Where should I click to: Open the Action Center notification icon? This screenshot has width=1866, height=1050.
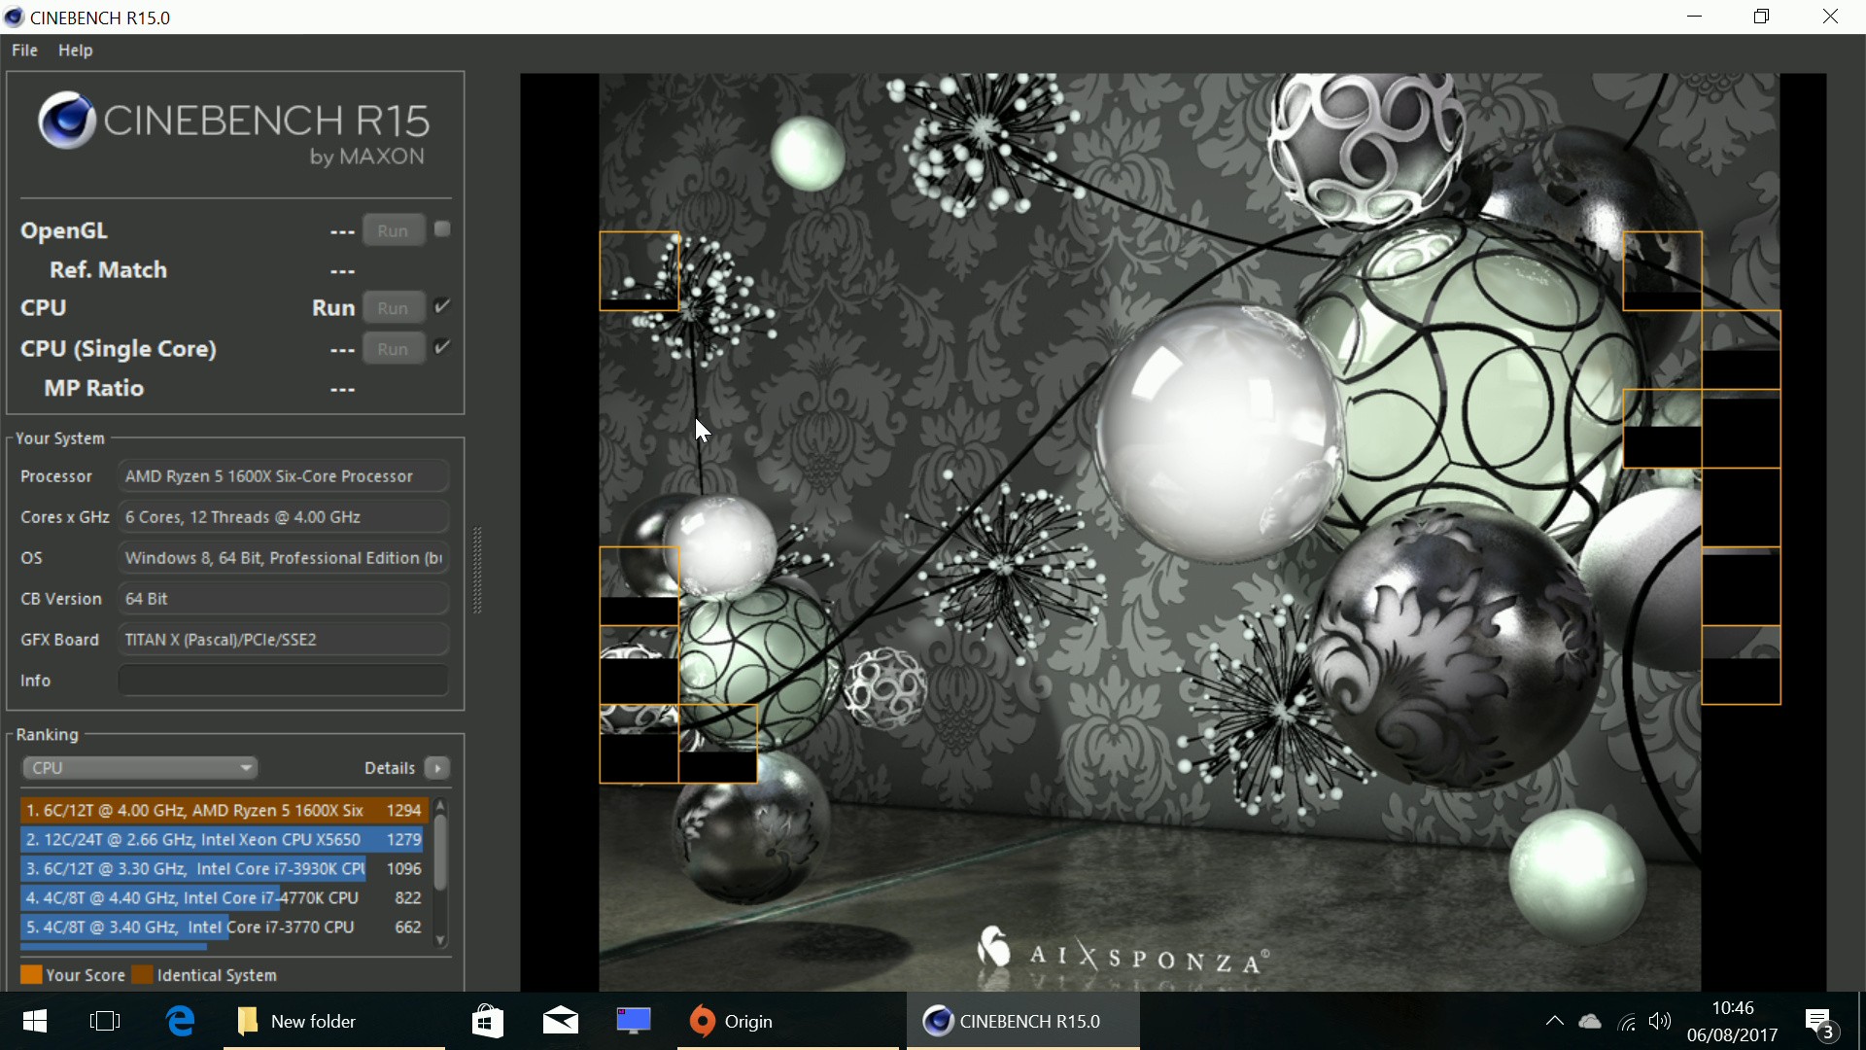[1819, 1022]
